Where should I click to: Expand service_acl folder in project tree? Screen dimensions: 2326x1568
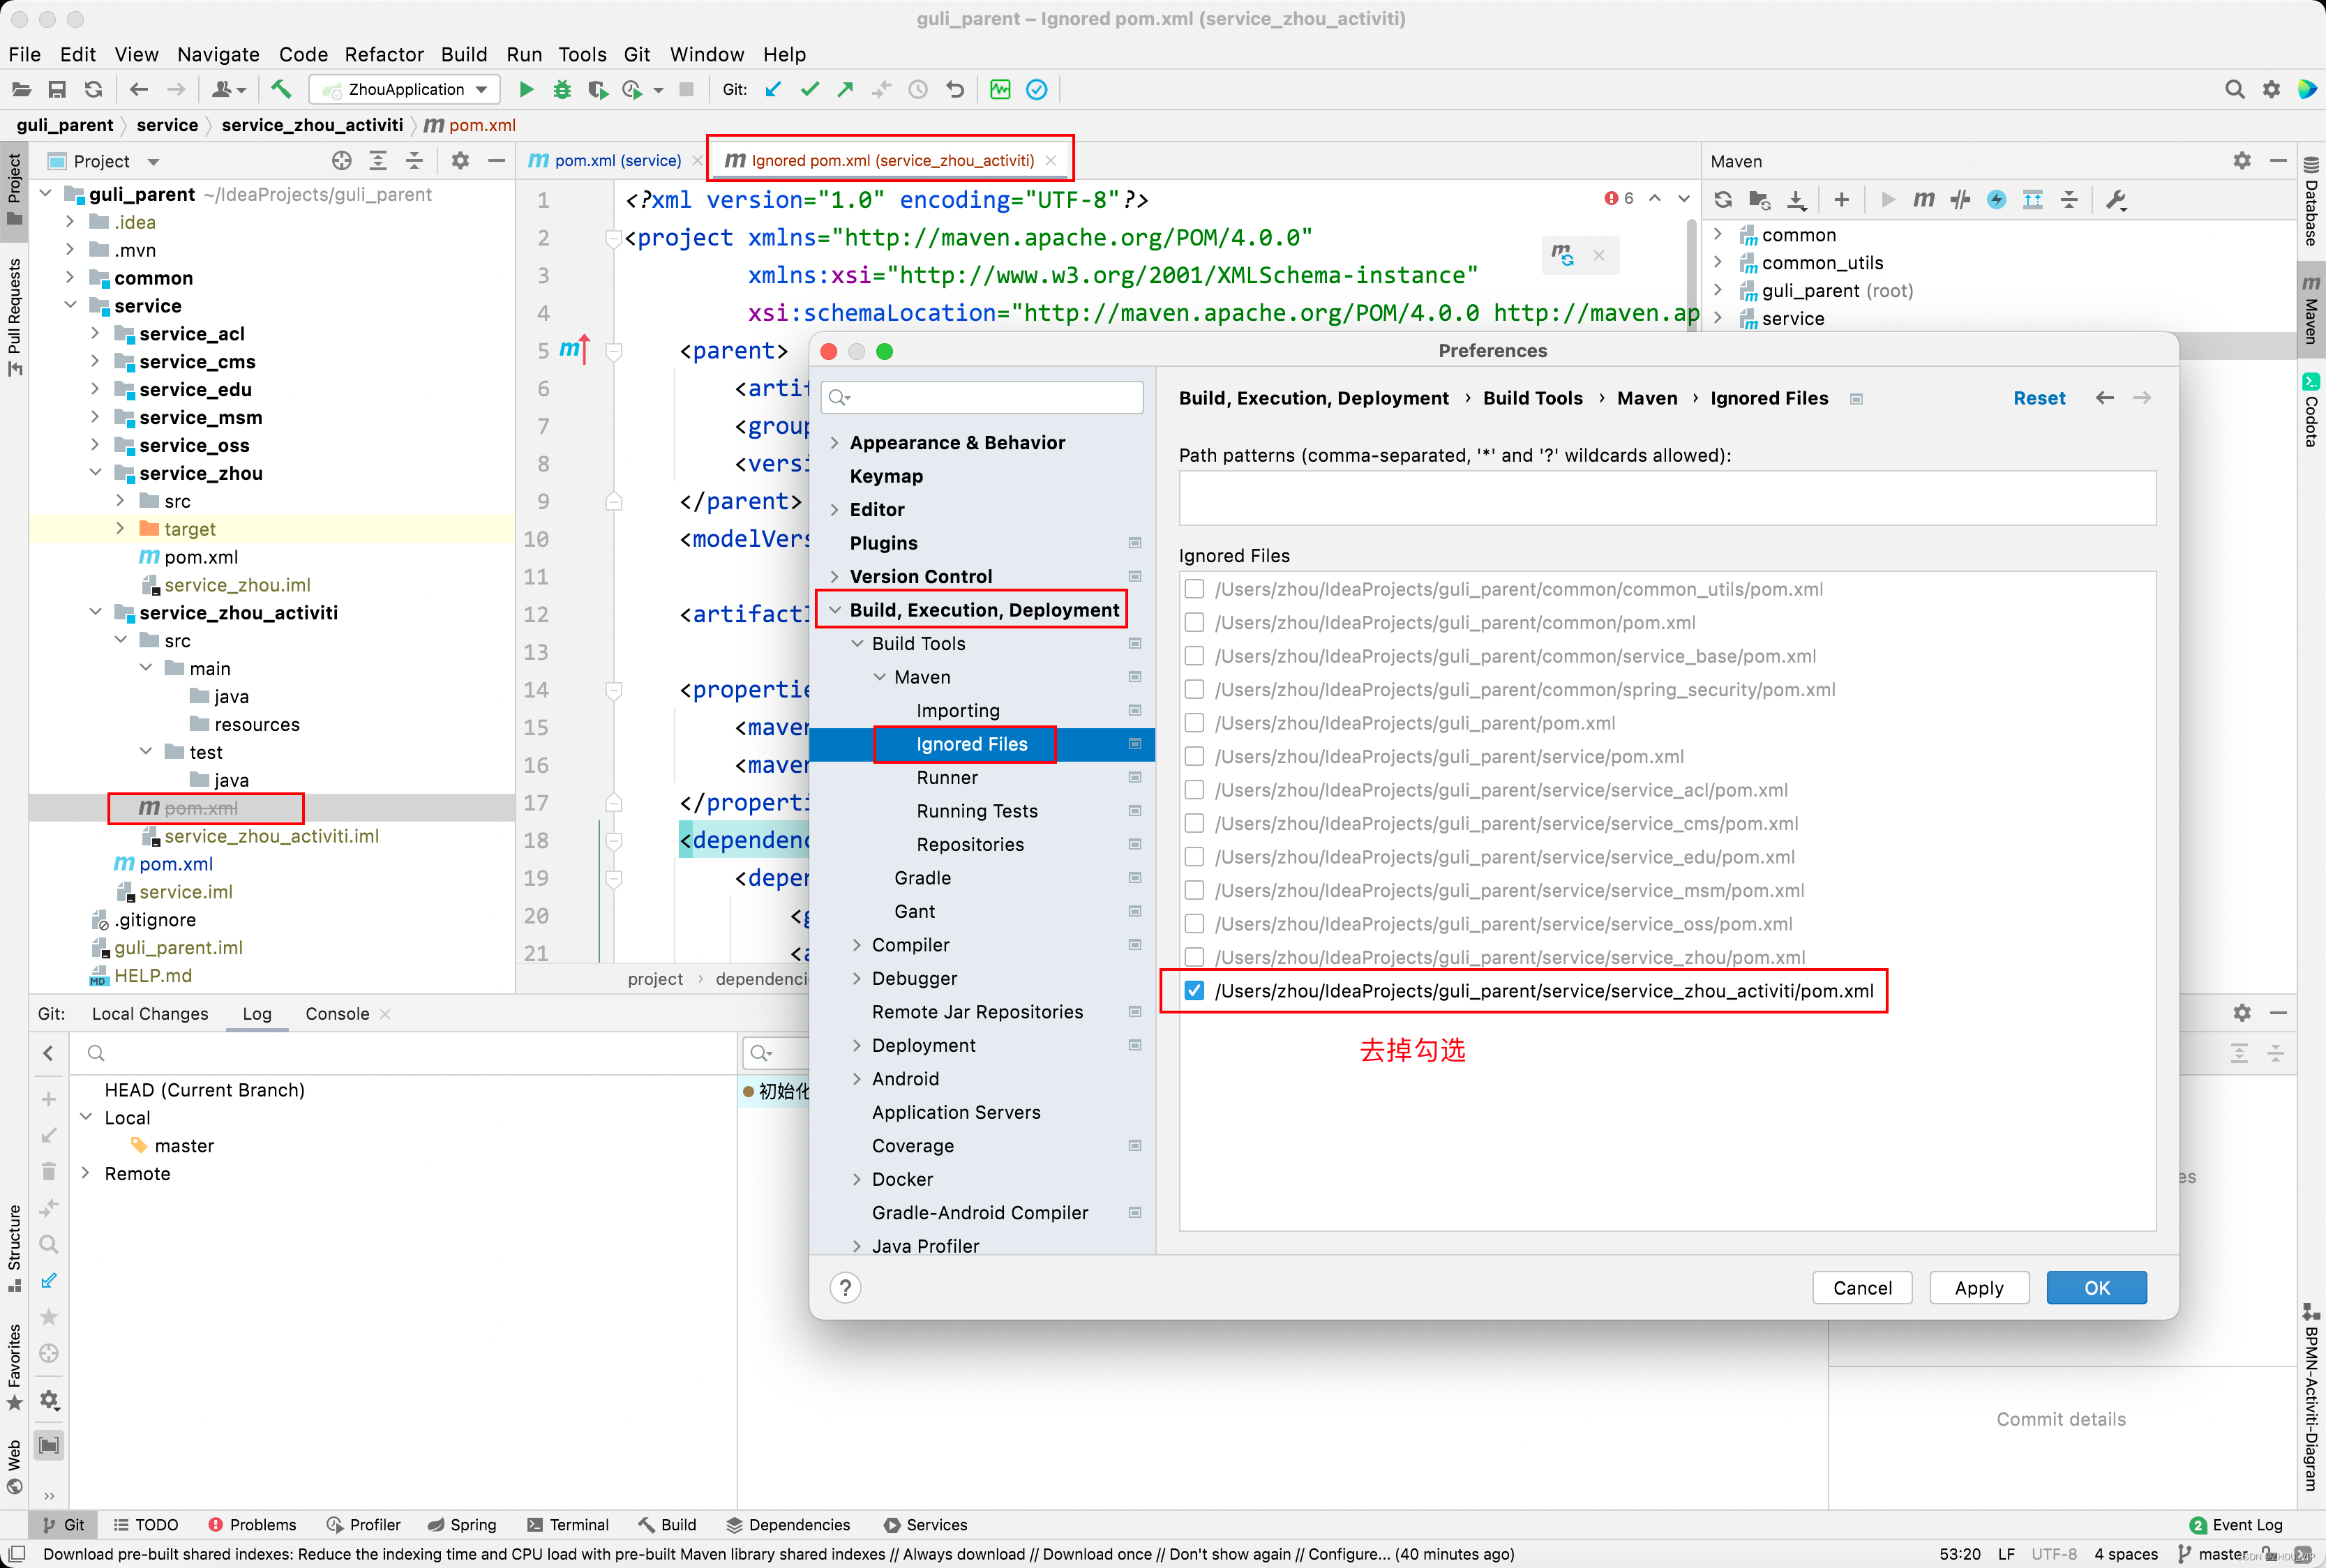point(95,333)
